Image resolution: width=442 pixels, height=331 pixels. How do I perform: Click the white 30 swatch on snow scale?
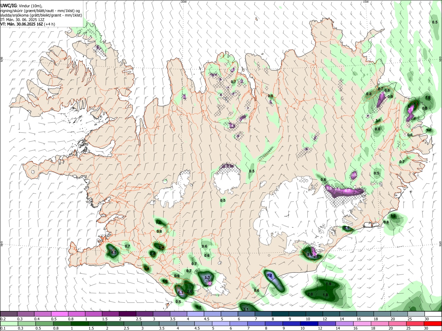click(x=433, y=314)
